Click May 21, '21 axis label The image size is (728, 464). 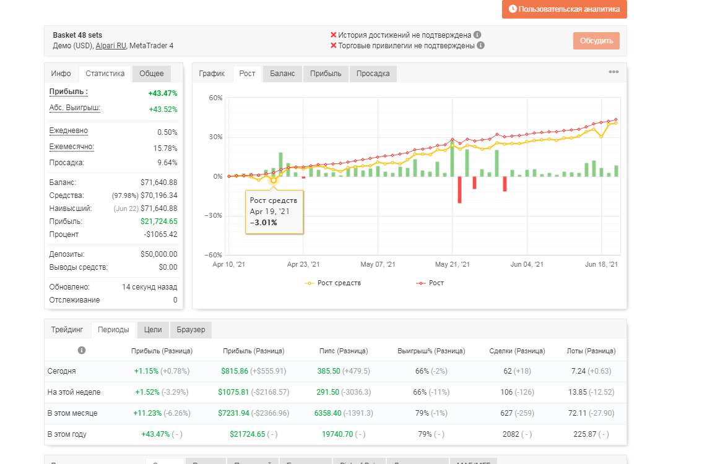tap(452, 264)
